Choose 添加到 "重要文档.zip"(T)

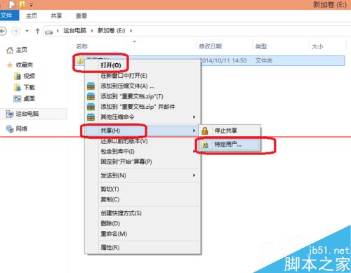click(143, 96)
